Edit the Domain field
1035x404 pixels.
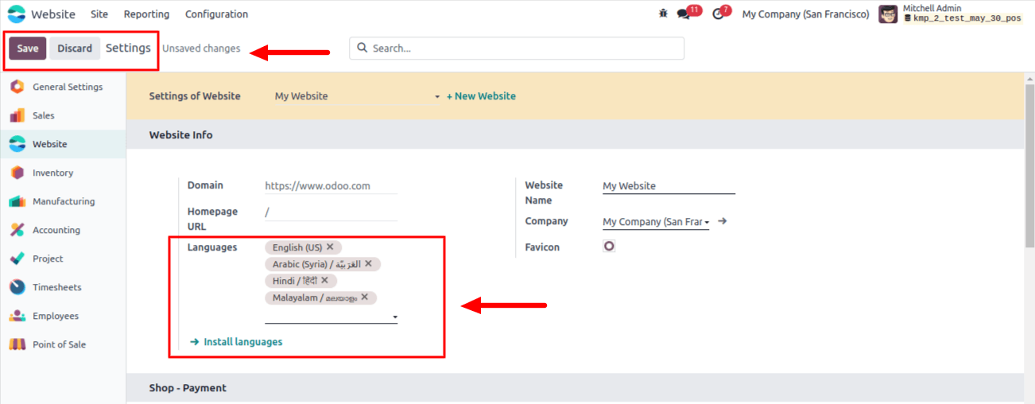click(x=331, y=186)
